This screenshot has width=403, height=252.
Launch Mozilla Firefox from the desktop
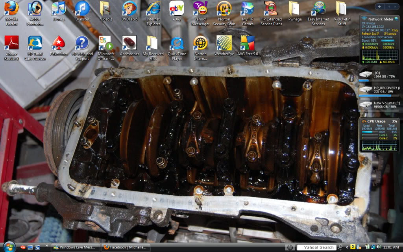(x=11, y=10)
